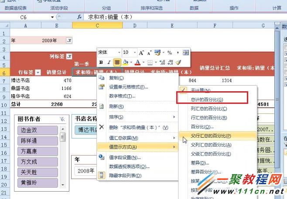Click the fx insert function icon

pyautogui.click(x=79, y=17)
